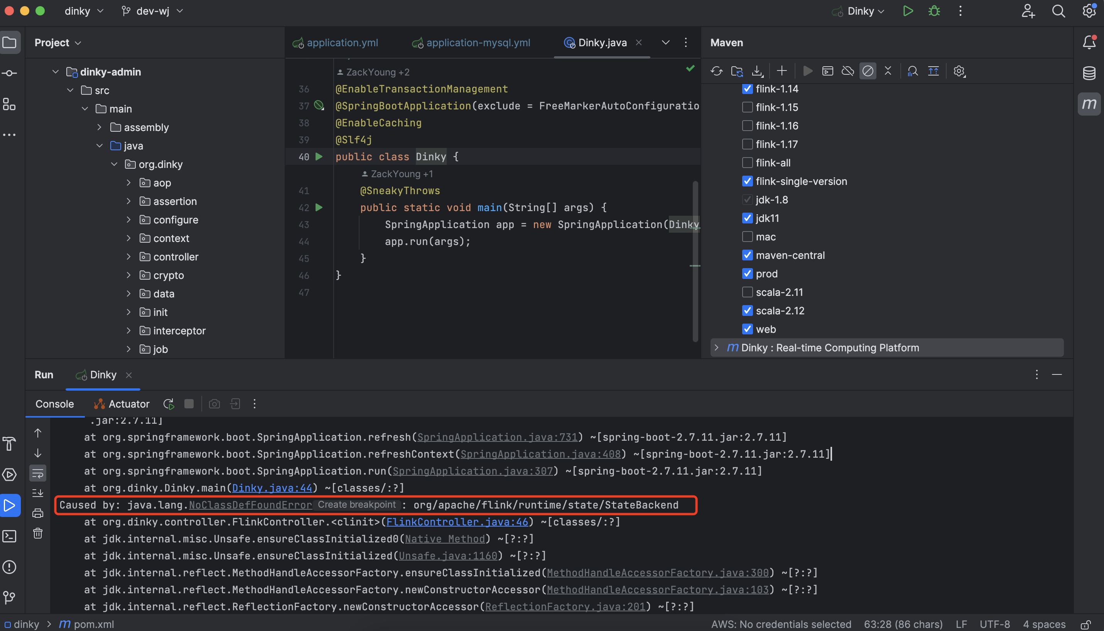
Task: Open the Database tool window
Action: coord(1089,73)
